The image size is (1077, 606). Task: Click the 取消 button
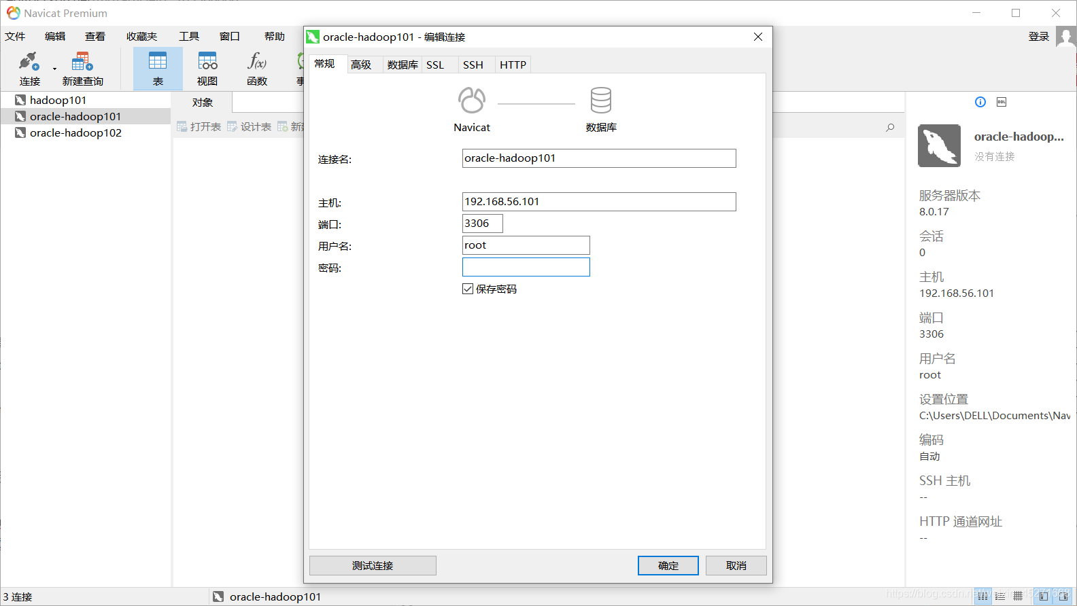pos(736,565)
